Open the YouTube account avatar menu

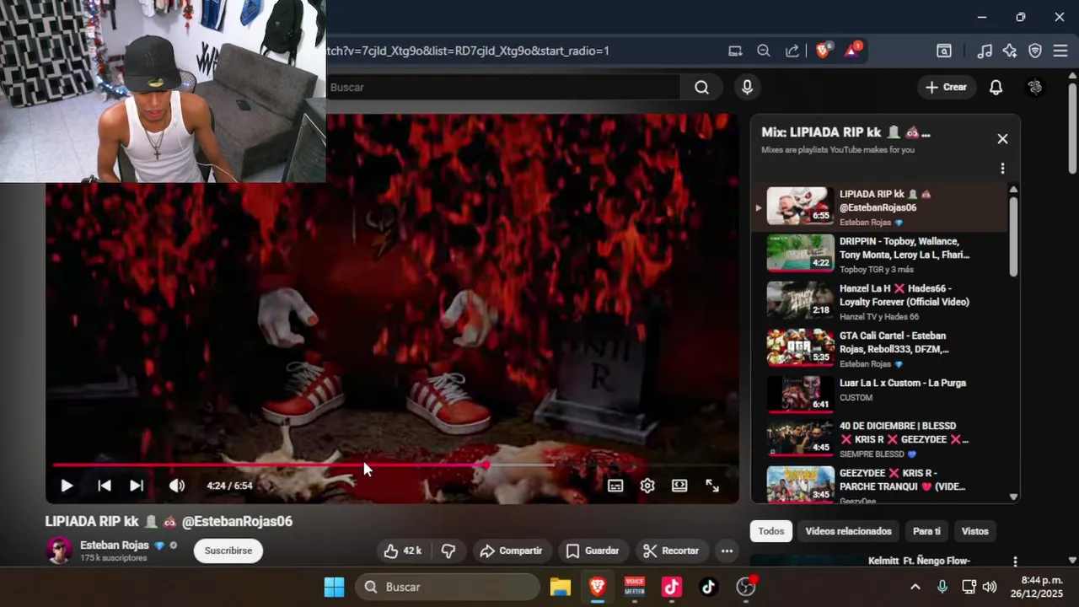[1036, 87]
